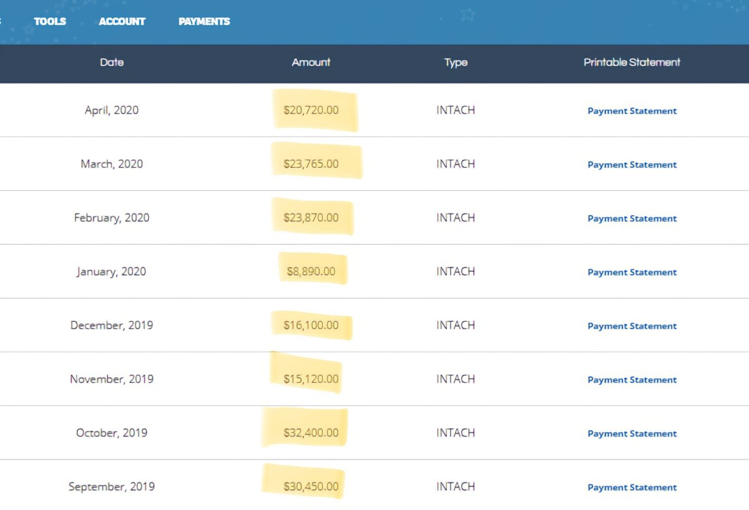This screenshot has width=749, height=510.
Task: Click INTACH type in April 2020 row
Action: pyautogui.click(x=456, y=110)
